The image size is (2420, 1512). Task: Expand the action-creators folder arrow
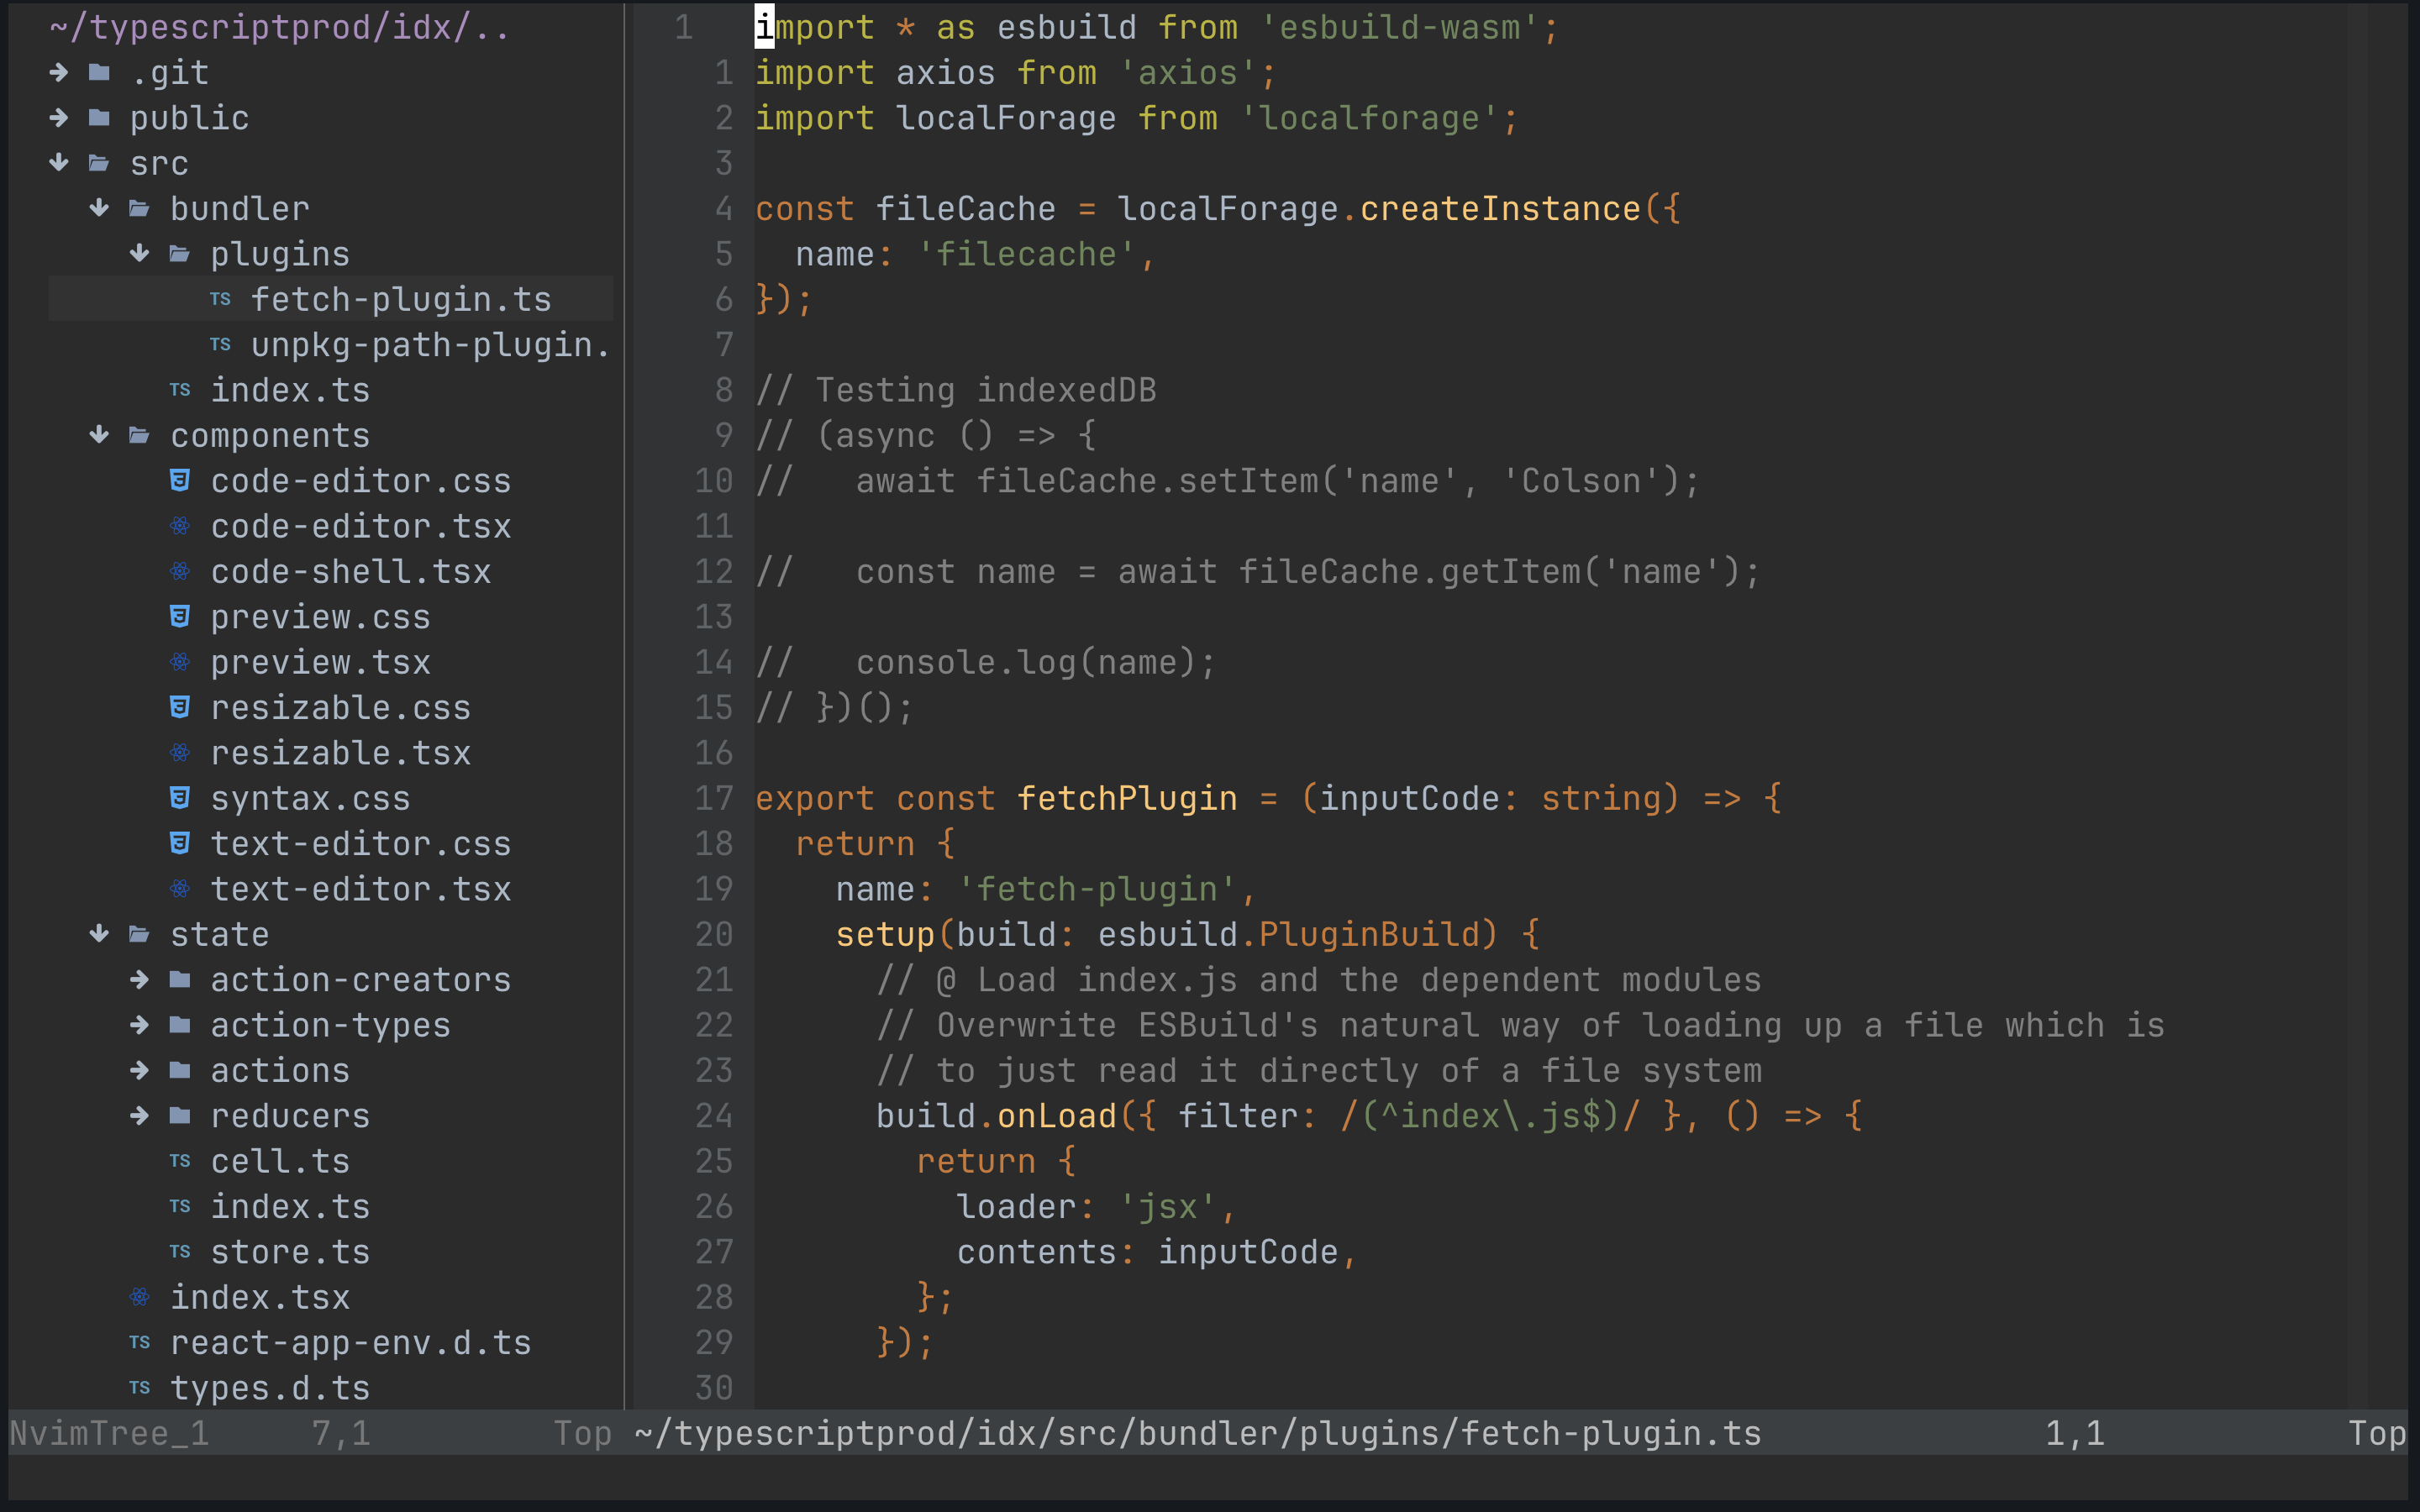pyautogui.click(x=140, y=979)
